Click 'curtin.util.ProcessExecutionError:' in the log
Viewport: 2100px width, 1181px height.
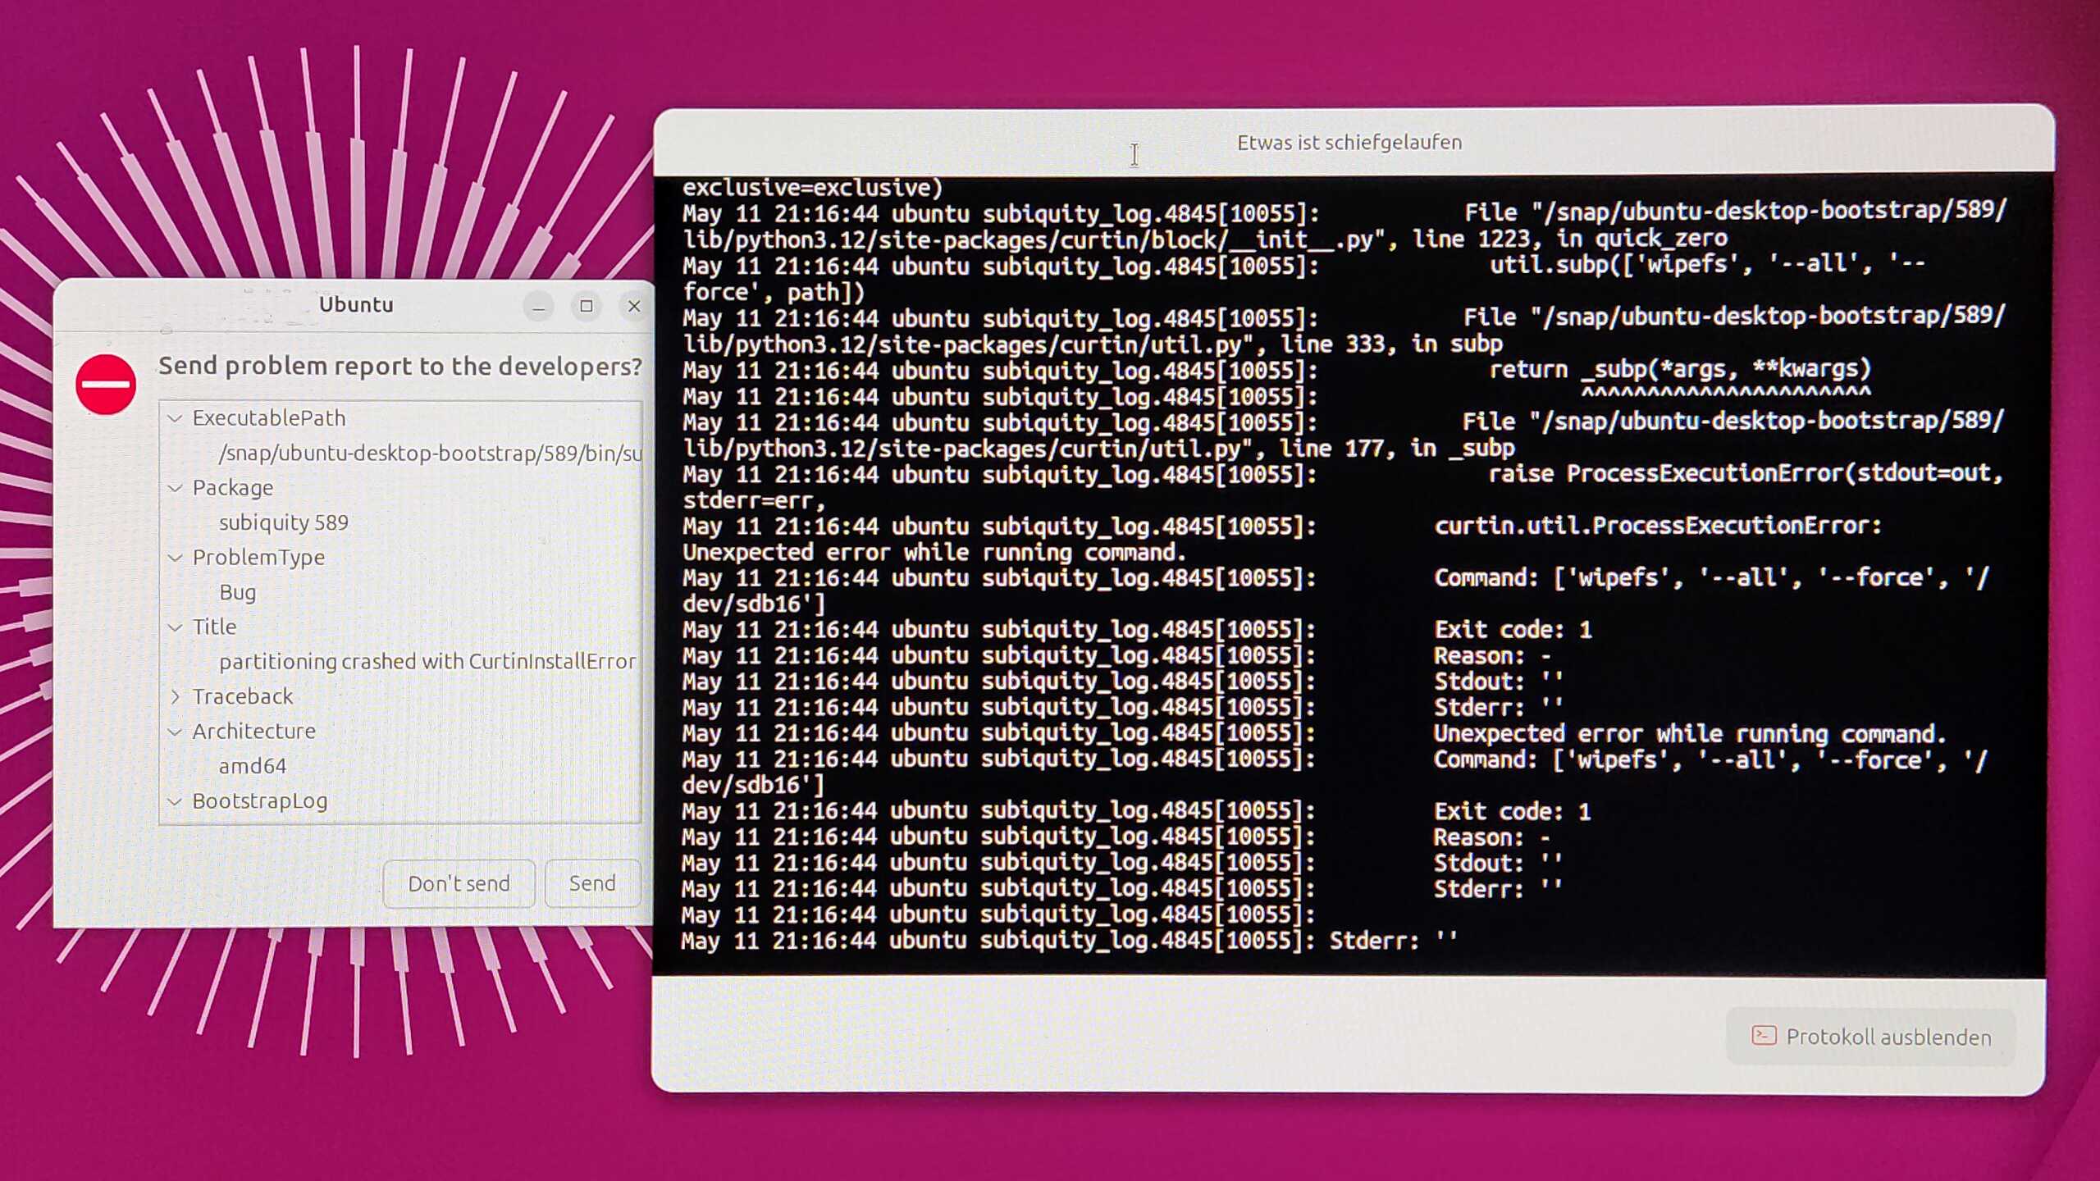click(1658, 525)
